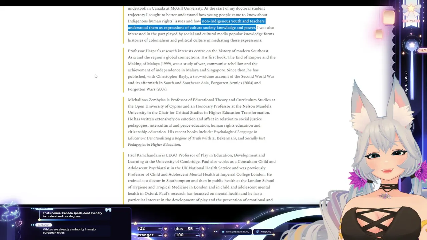Click chat message 'Whites are already a minority'

click(x=70, y=231)
